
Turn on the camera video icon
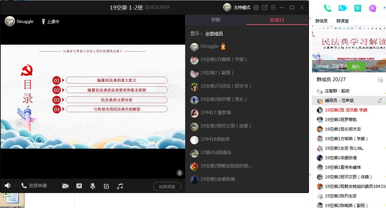click(65, 186)
